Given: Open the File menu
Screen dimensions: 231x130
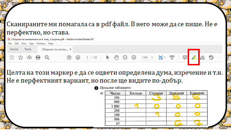Looking at the screenshot, I should point(10,43).
